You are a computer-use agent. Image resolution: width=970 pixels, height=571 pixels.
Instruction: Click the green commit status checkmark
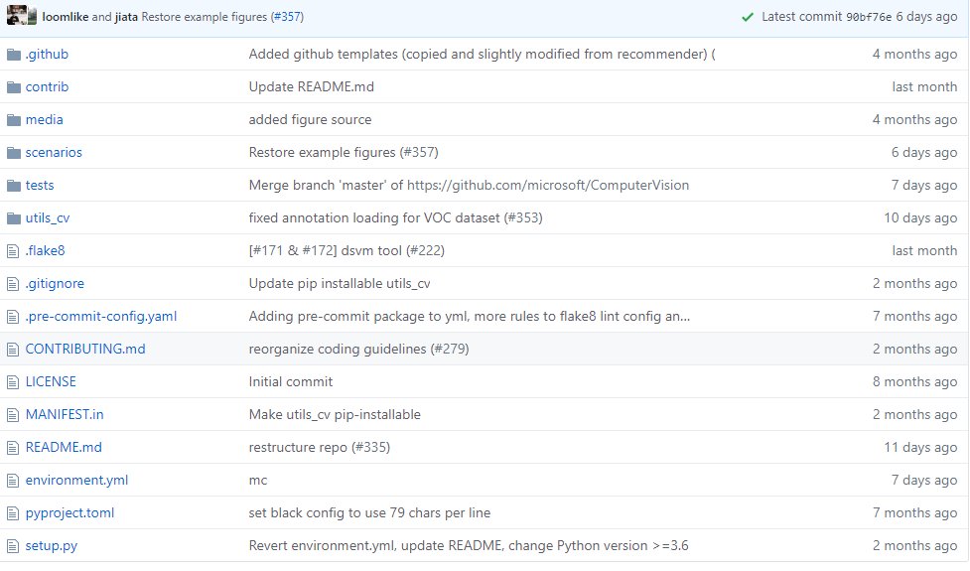tap(748, 17)
